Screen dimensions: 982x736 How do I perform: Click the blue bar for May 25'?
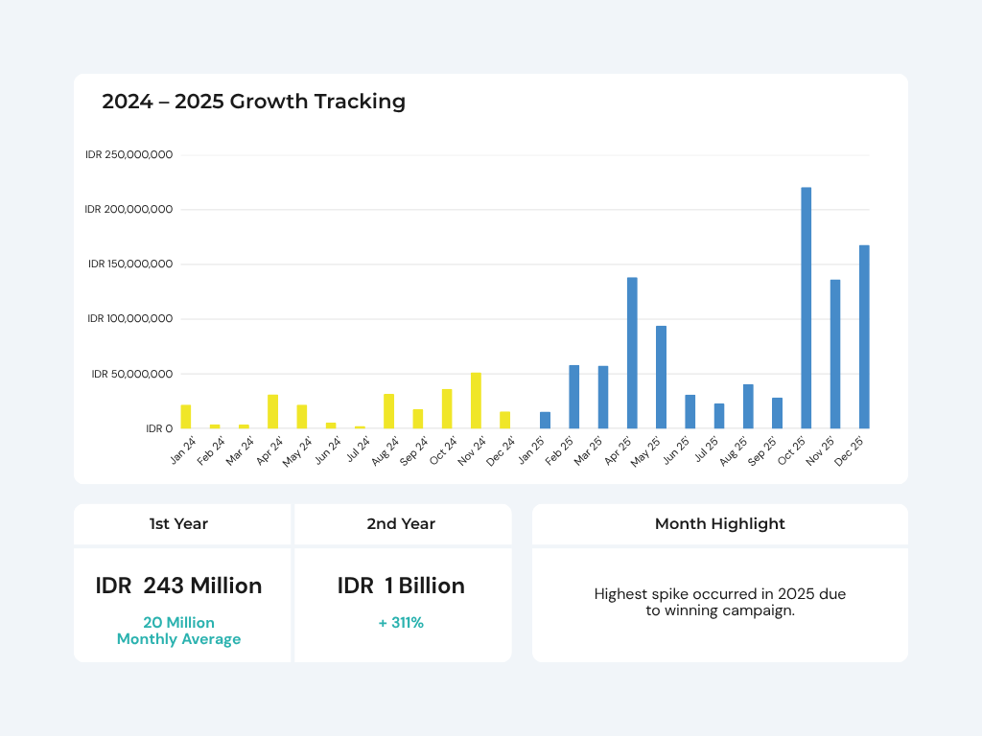coord(662,378)
